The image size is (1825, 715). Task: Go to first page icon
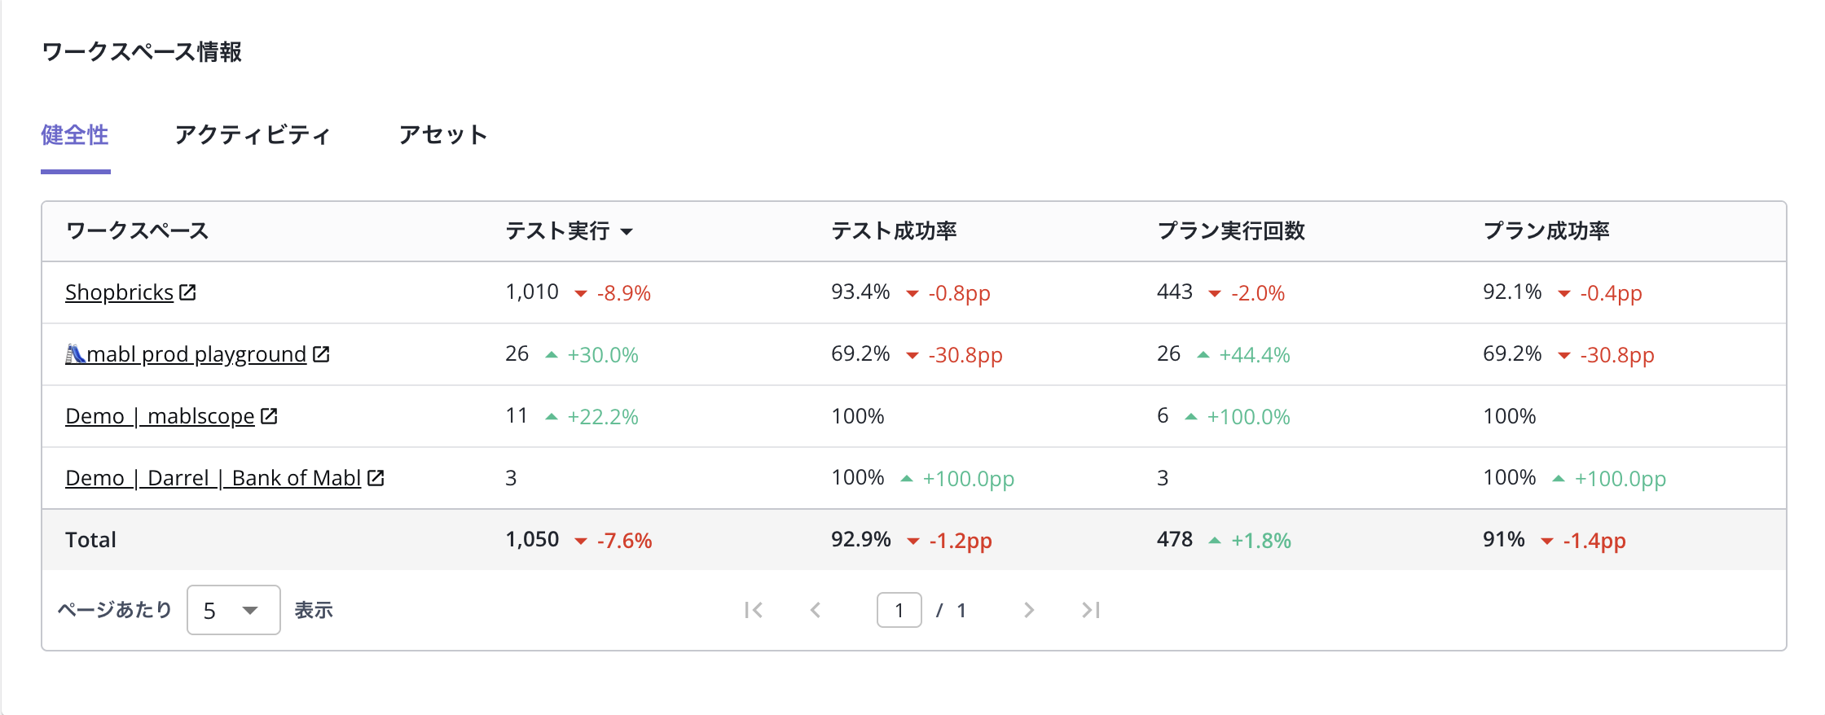[x=754, y=610]
